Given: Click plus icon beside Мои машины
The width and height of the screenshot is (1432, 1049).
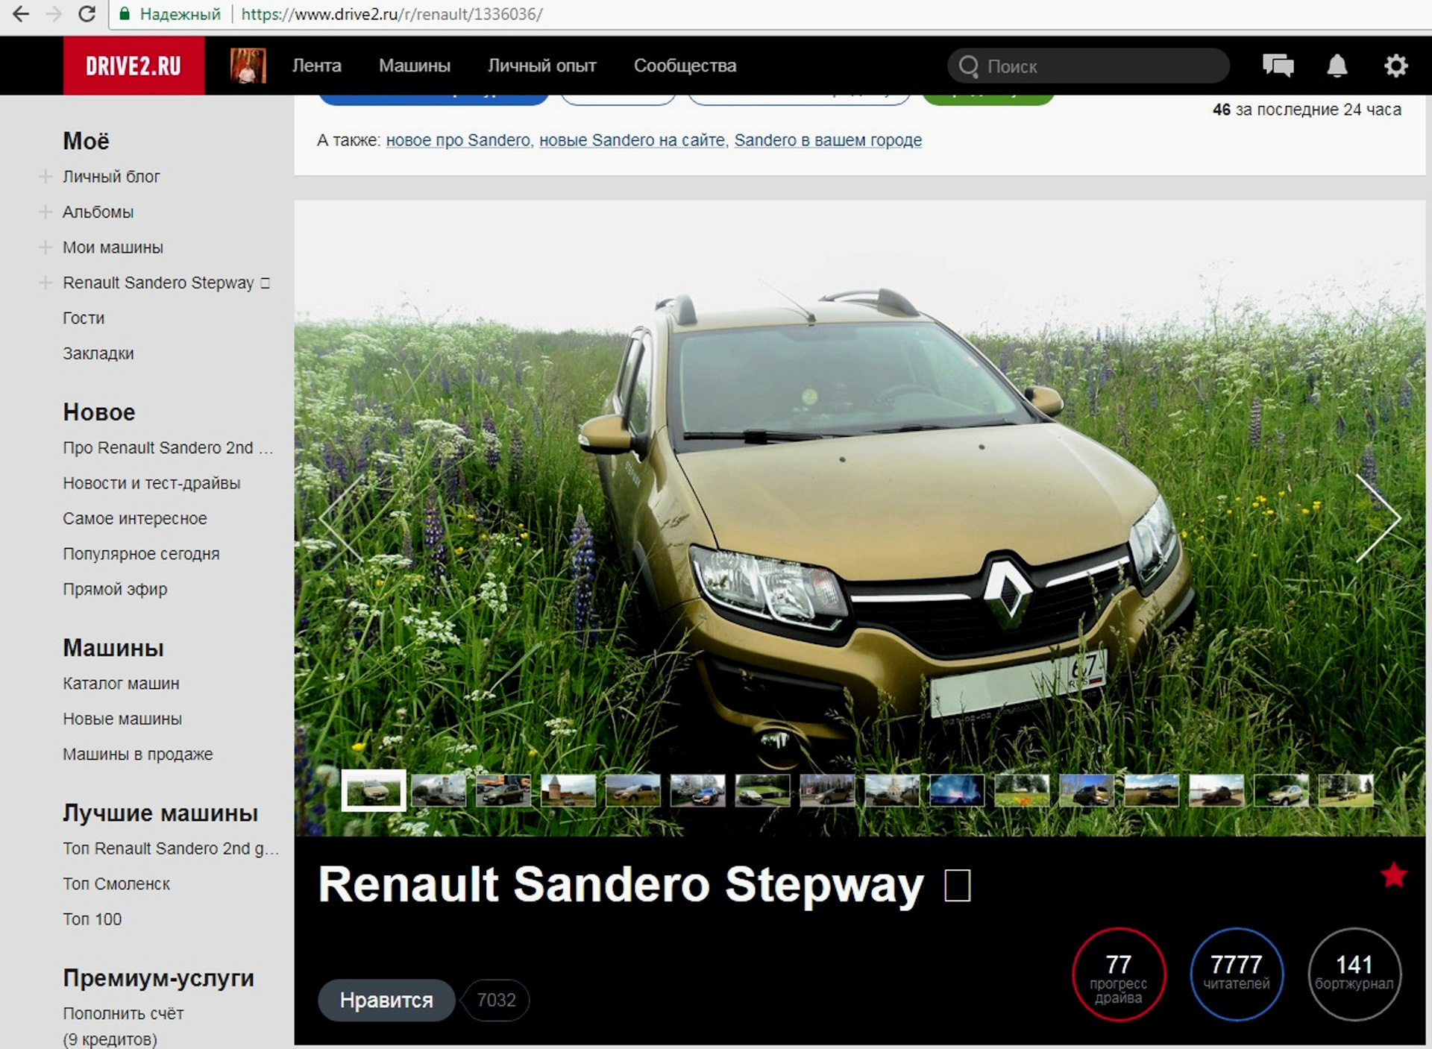Looking at the screenshot, I should (x=45, y=247).
